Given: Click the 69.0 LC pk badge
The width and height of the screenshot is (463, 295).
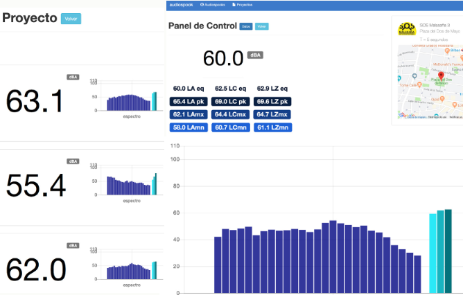Looking at the screenshot, I should (x=230, y=102).
